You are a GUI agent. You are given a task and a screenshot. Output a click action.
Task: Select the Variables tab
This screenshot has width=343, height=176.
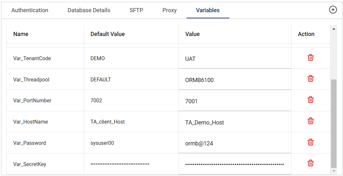click(208, 10)
